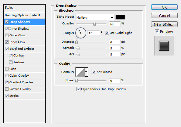This screenshot has height=127, width=181.
Task: Select the Inner Glow style row
Action: [x=24, y=42]
